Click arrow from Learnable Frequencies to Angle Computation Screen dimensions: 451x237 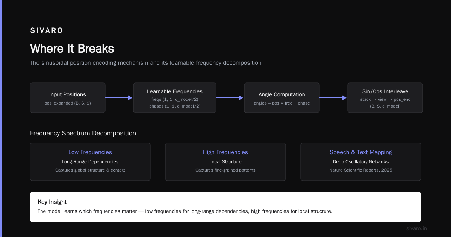[230, 98]
